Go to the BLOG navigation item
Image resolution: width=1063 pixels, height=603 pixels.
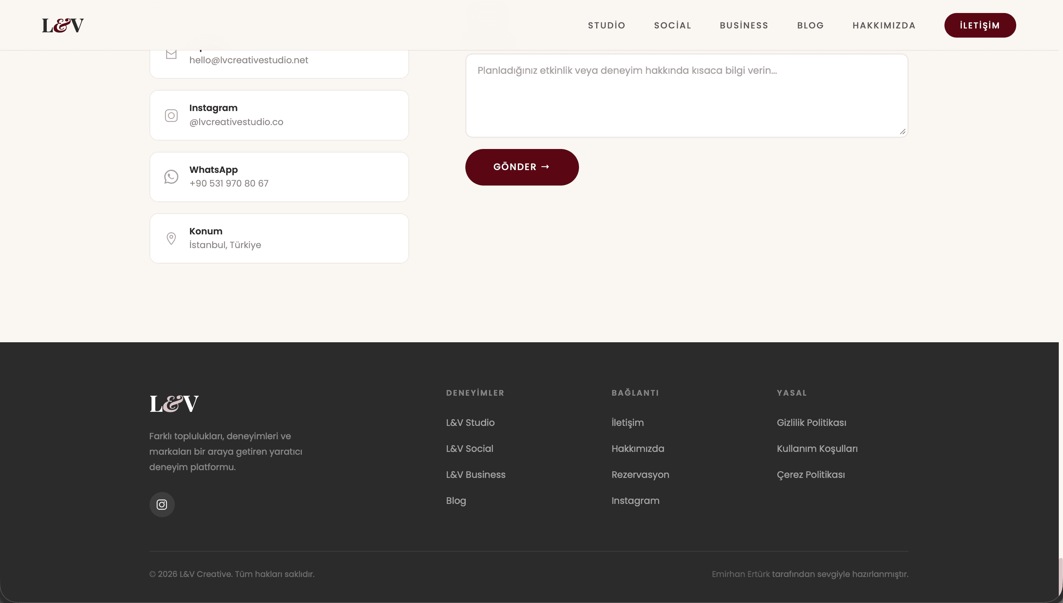(x=810, y=25)
